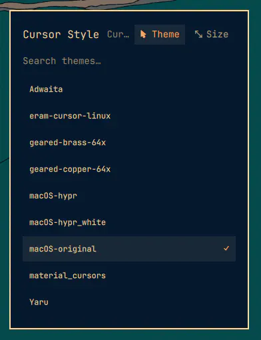Click the pointer icon on the Theme tab
Image resolution: width=261 pixels, height=340 pixels.
tap(143, 35)
